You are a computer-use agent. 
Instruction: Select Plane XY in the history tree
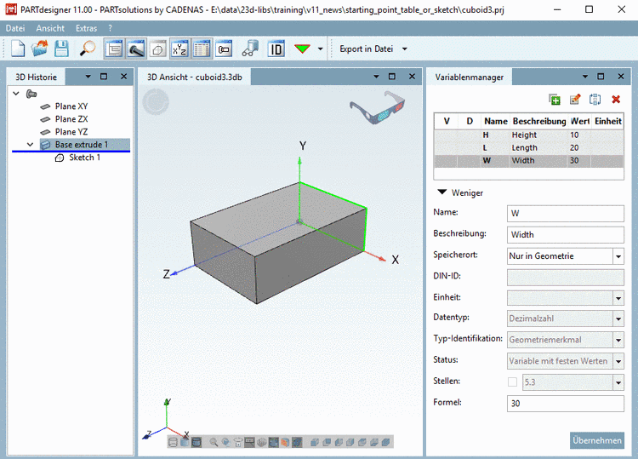click(71, 106)
